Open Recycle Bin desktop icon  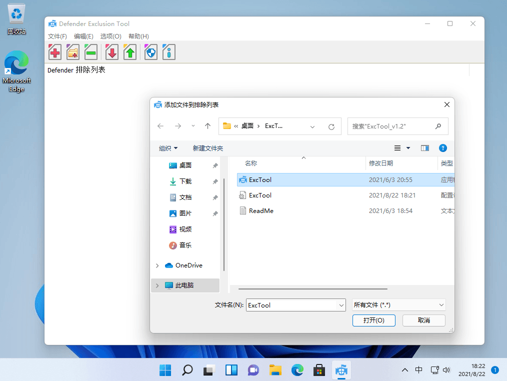point(16,19)
